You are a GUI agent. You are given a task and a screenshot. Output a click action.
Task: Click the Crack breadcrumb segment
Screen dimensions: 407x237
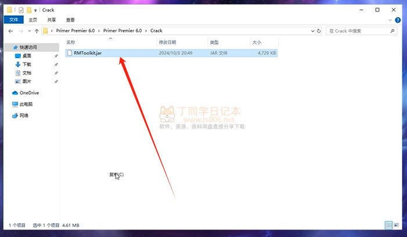[x=156, y=31]
